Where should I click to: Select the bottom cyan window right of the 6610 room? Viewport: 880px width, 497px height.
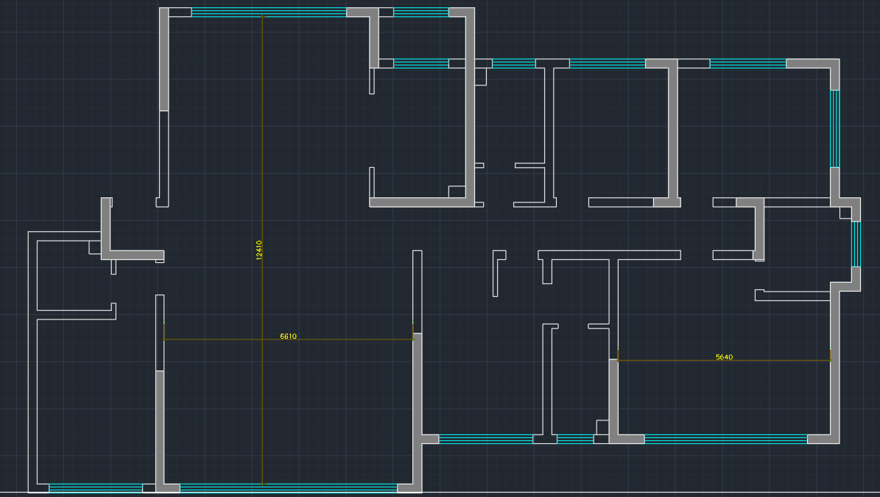coord(485,439)
